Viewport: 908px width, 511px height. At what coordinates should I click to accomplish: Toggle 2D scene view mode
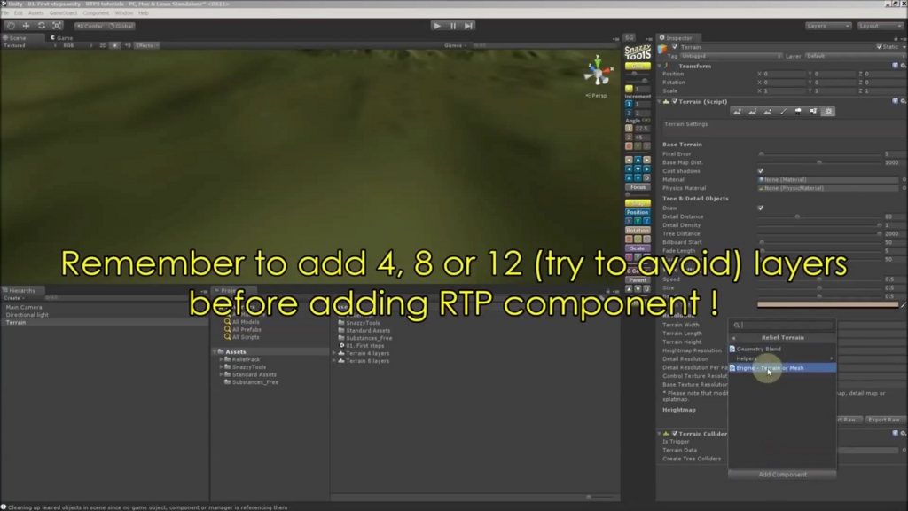[103, 45]
